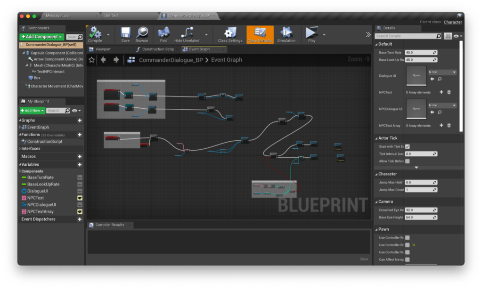Click the Add New button

pyautogui.click(x=32, y=110)
